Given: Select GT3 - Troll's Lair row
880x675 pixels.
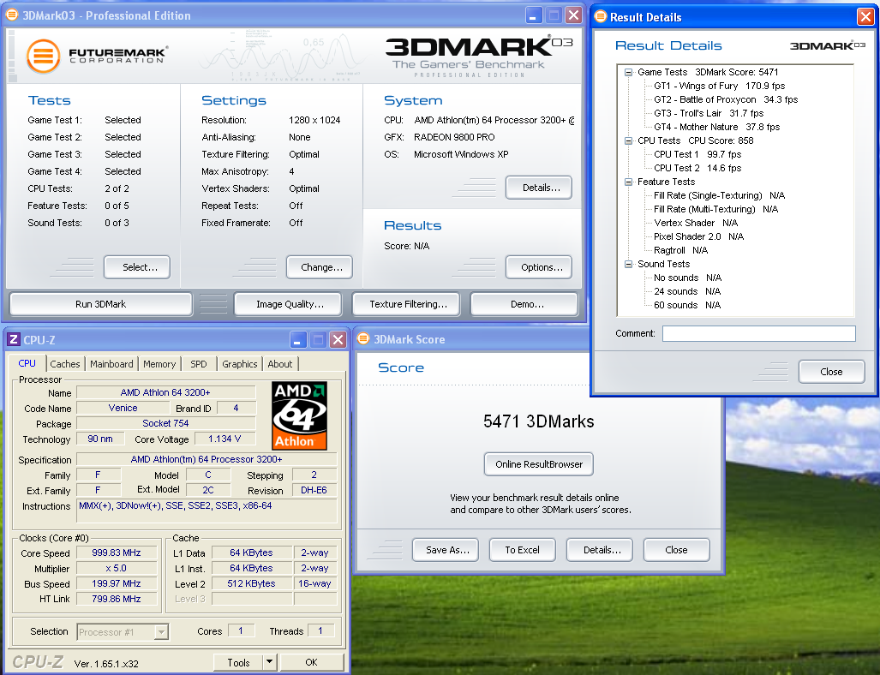Looking at the screenshot, I should (x=709, y=113).
